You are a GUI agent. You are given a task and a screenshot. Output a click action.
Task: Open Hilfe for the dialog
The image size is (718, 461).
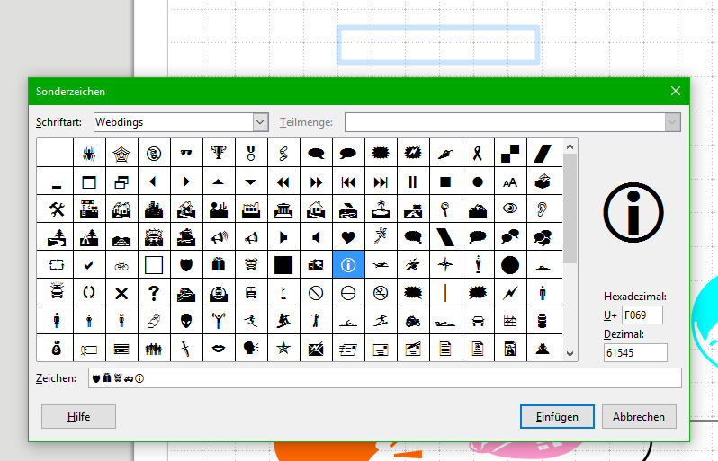[79, 417]
